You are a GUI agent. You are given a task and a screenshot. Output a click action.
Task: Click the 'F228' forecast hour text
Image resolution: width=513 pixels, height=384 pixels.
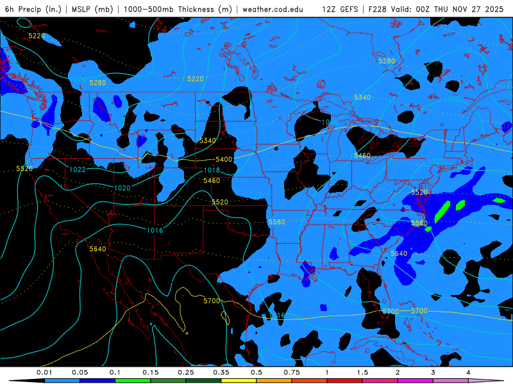[377, 9]
